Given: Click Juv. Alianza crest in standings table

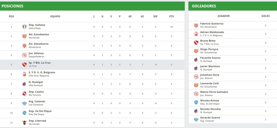Looking at the screenshot, I should point(24,55).
